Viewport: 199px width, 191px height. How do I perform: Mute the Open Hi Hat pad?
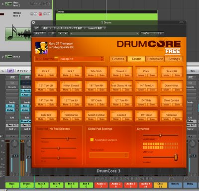pos(166,90)
